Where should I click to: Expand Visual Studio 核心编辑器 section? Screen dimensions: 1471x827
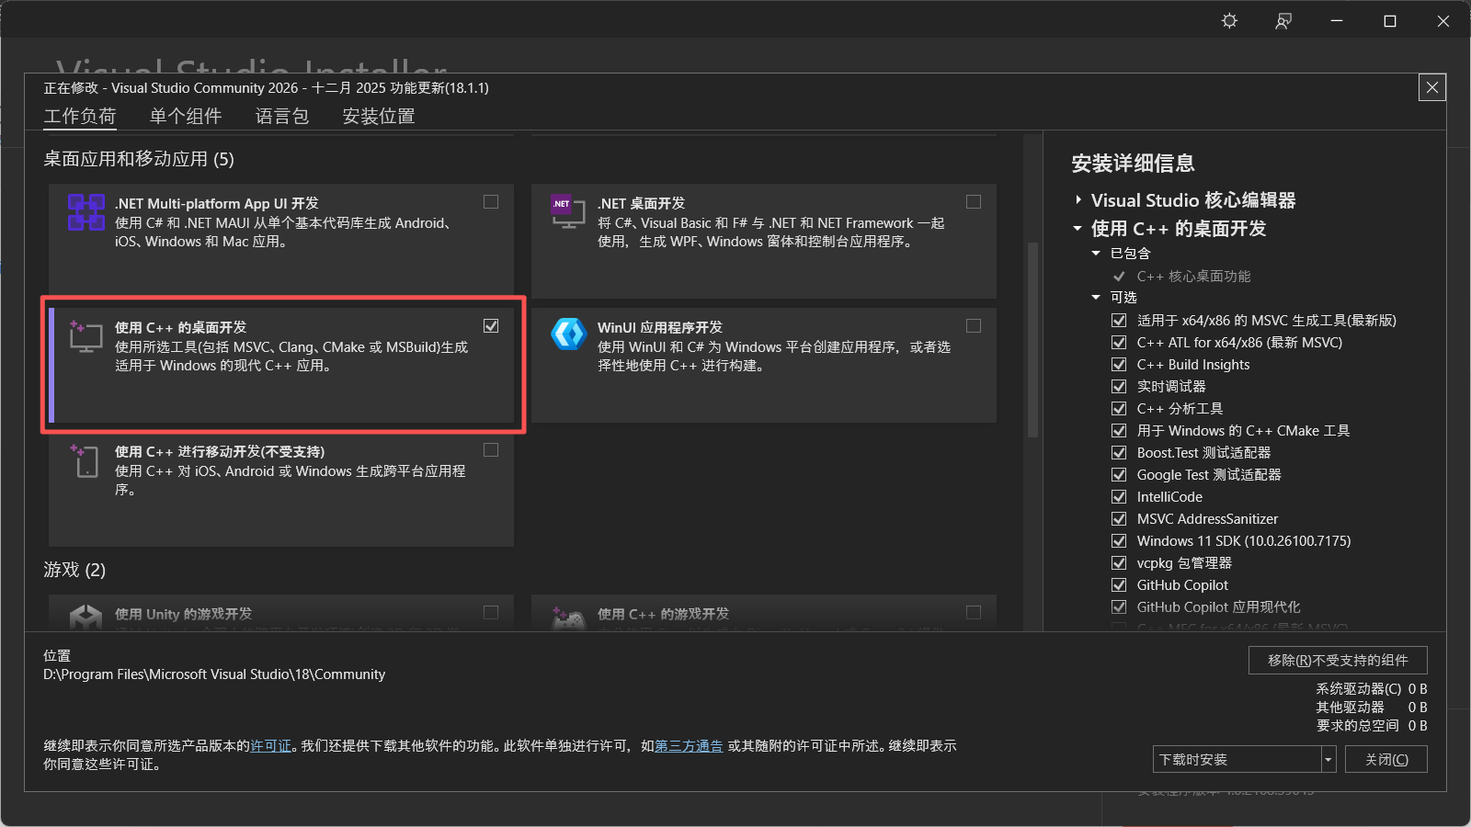[x=1078, y=200]
